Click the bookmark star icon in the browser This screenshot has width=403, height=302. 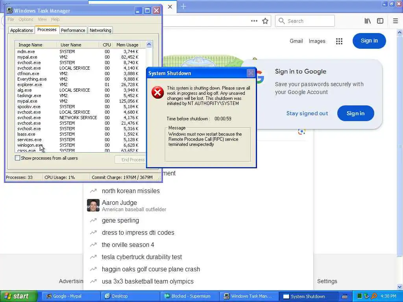pyautogui.click(x=265, y=21)
